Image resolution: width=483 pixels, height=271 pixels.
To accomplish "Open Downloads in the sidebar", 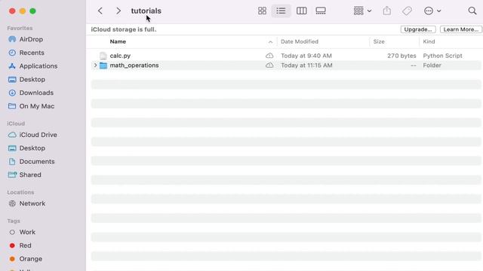I will [36, 93].
